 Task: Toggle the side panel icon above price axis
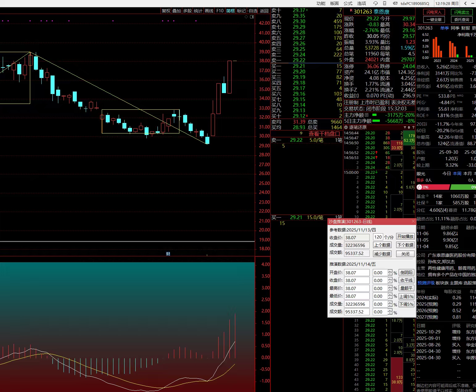[252, 17]
